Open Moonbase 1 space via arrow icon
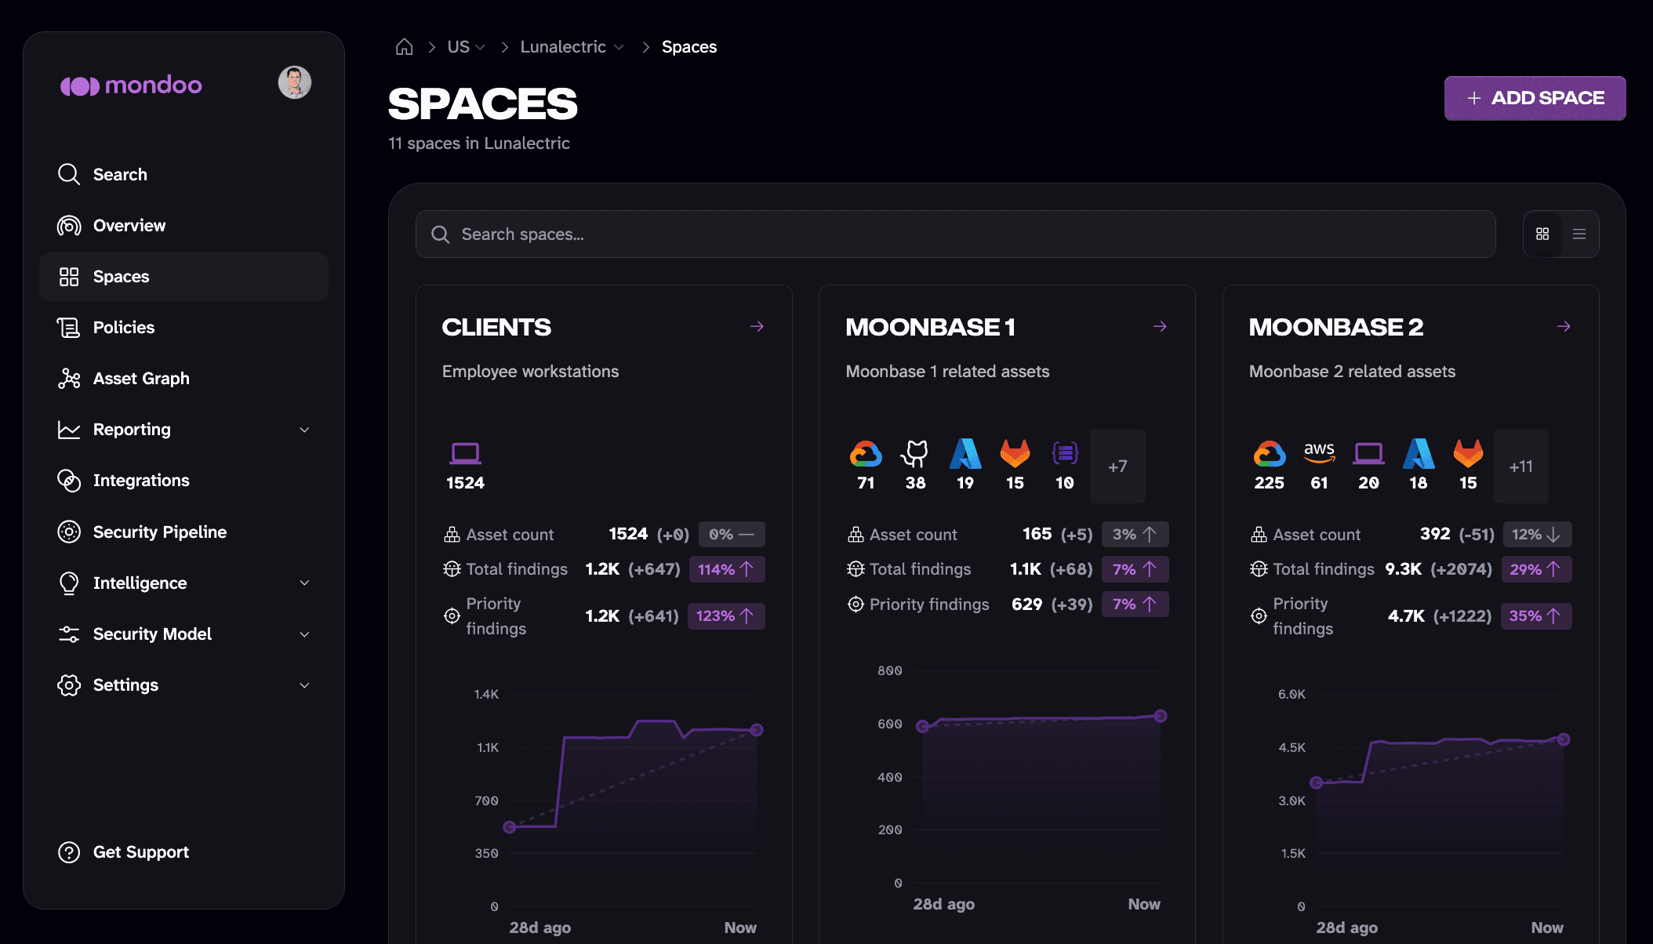This screenshot has height=944, width=1653. click(1160, 326)
